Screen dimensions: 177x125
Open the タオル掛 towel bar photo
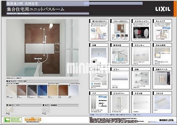(x=141, y=102)
